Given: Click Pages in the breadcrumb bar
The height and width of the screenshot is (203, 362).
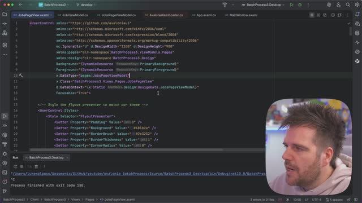Looking at the screenshot, I should tap(89, 200).
